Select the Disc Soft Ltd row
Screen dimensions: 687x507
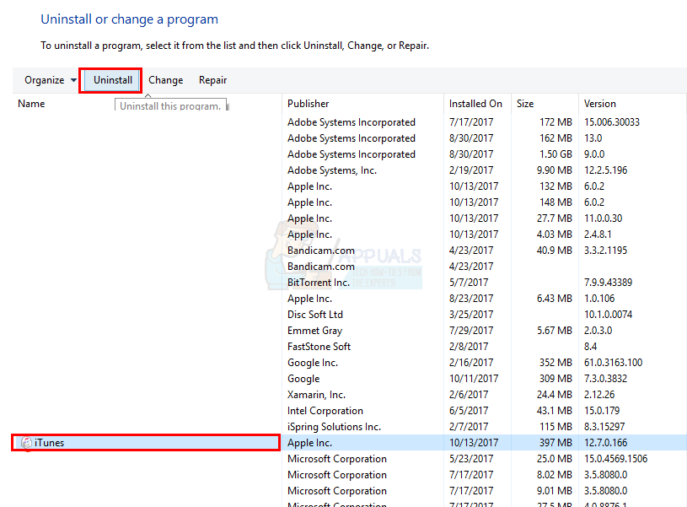coord(315,315)
